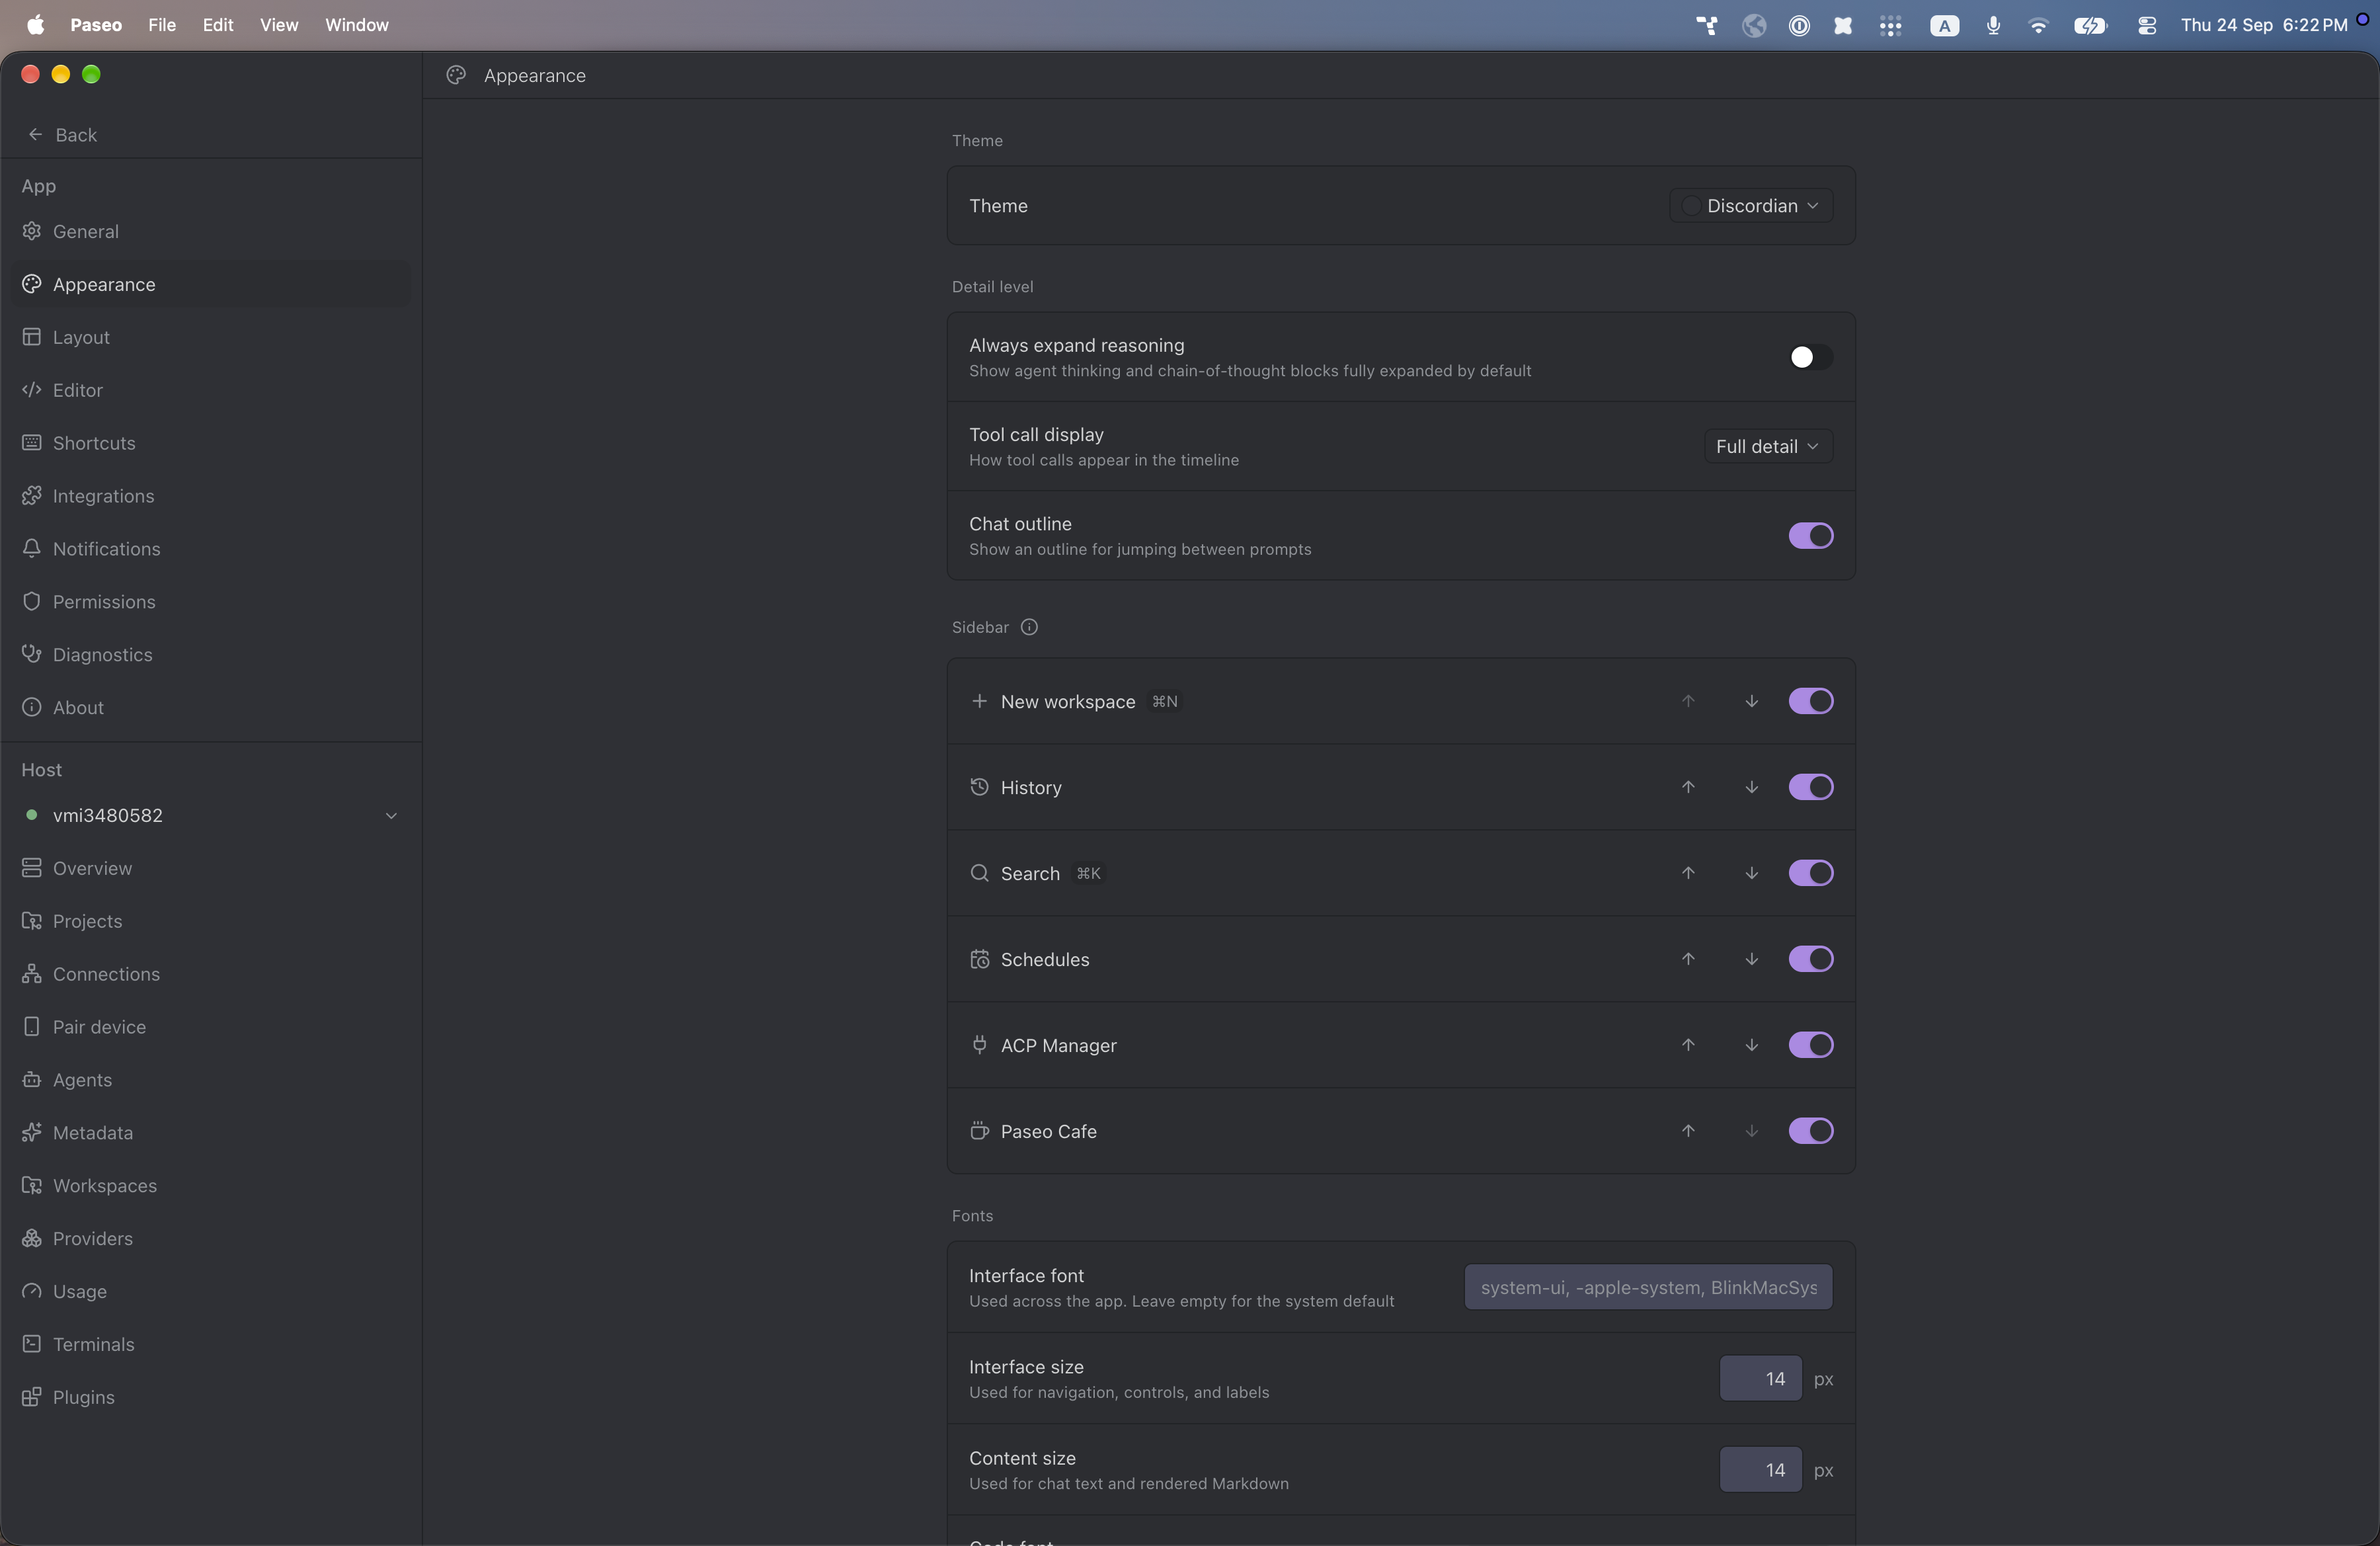Disable the Chat outline toggle
The image size is (2380, 1546).
tap(1810, 536)
